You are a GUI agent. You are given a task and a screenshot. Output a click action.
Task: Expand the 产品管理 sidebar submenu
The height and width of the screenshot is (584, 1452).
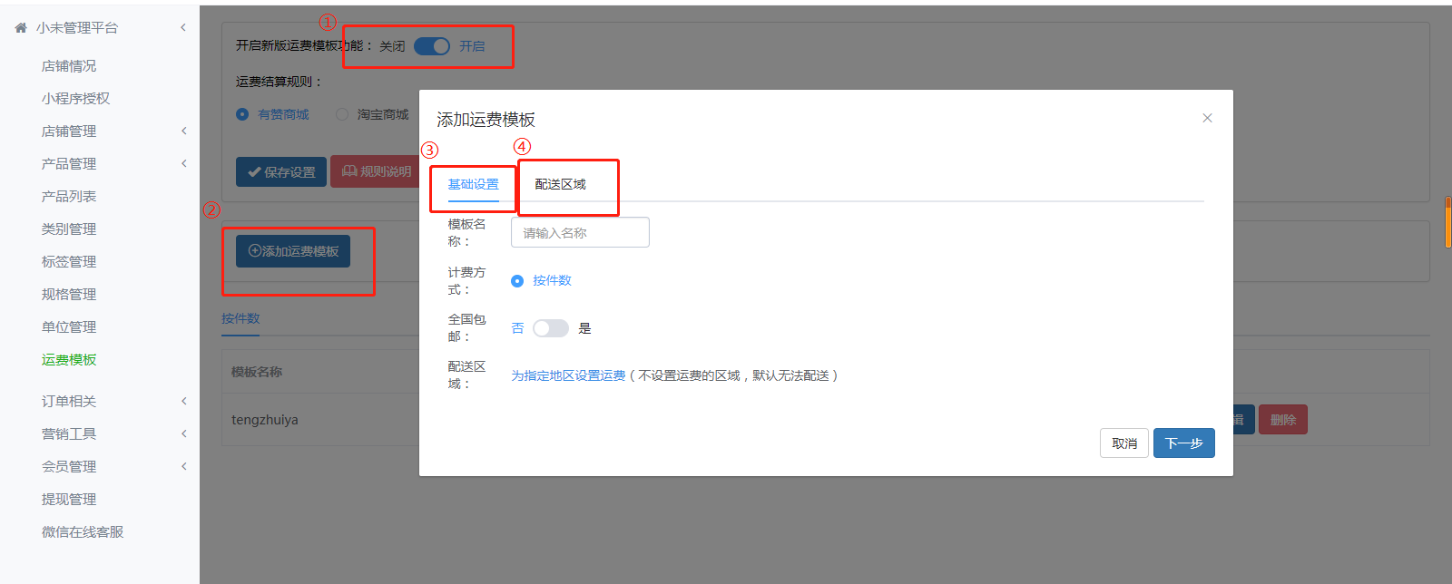pyautogui.click(x=69, y=164)
